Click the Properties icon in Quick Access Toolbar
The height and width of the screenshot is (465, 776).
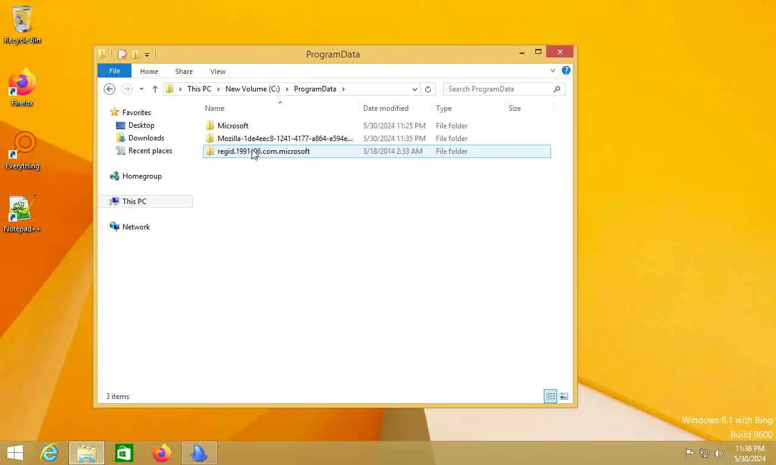122,54
